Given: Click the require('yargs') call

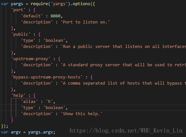Looking at the screenshot, I should point(51,4).
